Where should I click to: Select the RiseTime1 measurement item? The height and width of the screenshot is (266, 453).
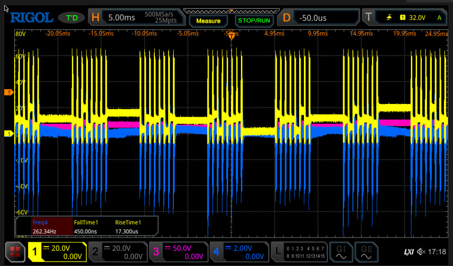pyautogui.click(x=128, y=223)
